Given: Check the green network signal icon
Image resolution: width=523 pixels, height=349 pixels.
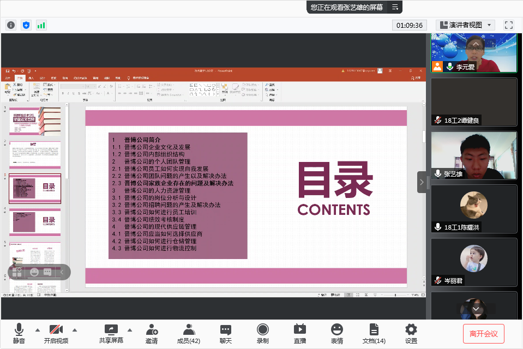Looking at the screenshot, I should click(41, 25).
